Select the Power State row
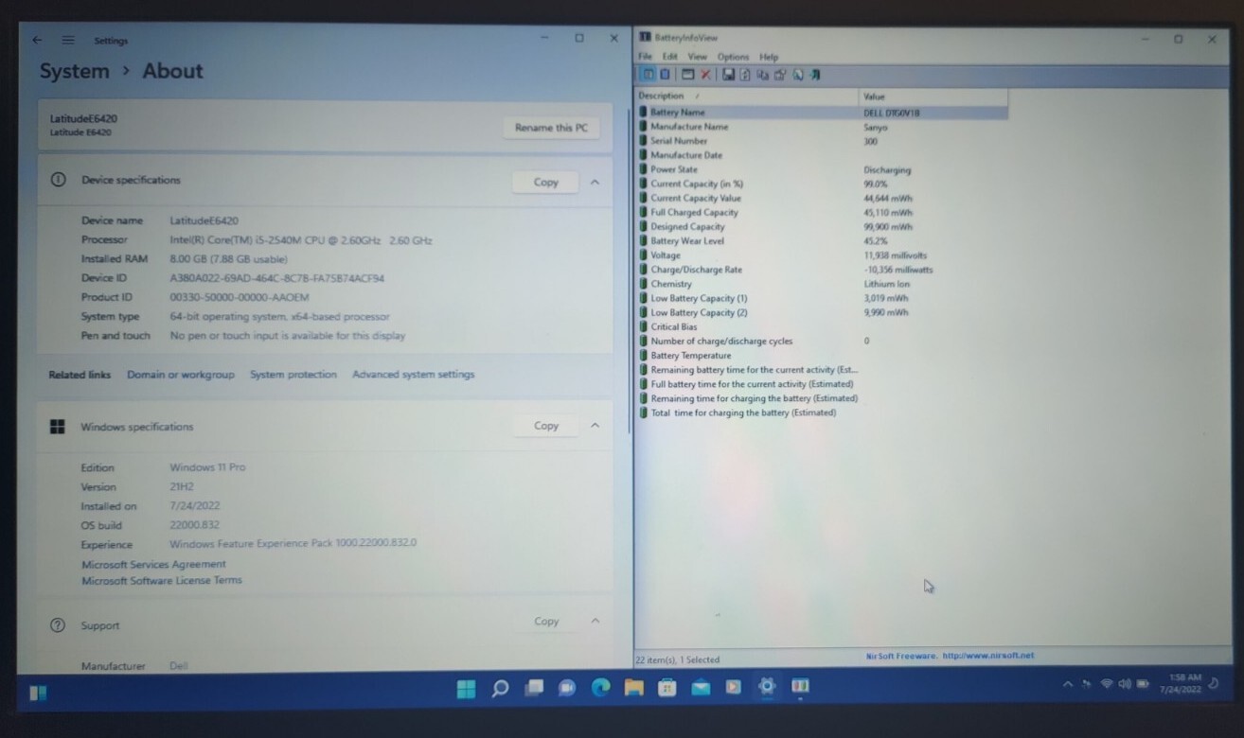Image resolution: width=1244 pixels, height=738 pixels. point(822,169)
